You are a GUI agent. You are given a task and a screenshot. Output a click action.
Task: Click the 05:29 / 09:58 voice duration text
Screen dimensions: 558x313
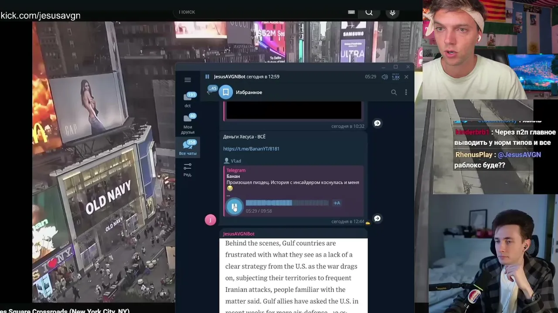click(259, 211)
